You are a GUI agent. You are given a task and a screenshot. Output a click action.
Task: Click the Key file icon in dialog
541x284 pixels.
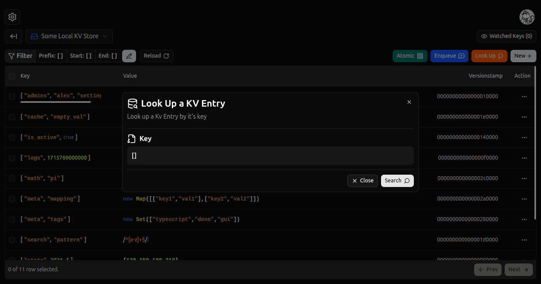pos(131,139)
